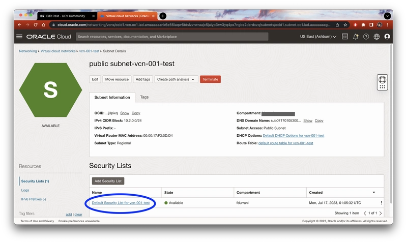Screen dimensions: 407x243
Task: Click the share page icon in address bar
Action: click(337, 25)
